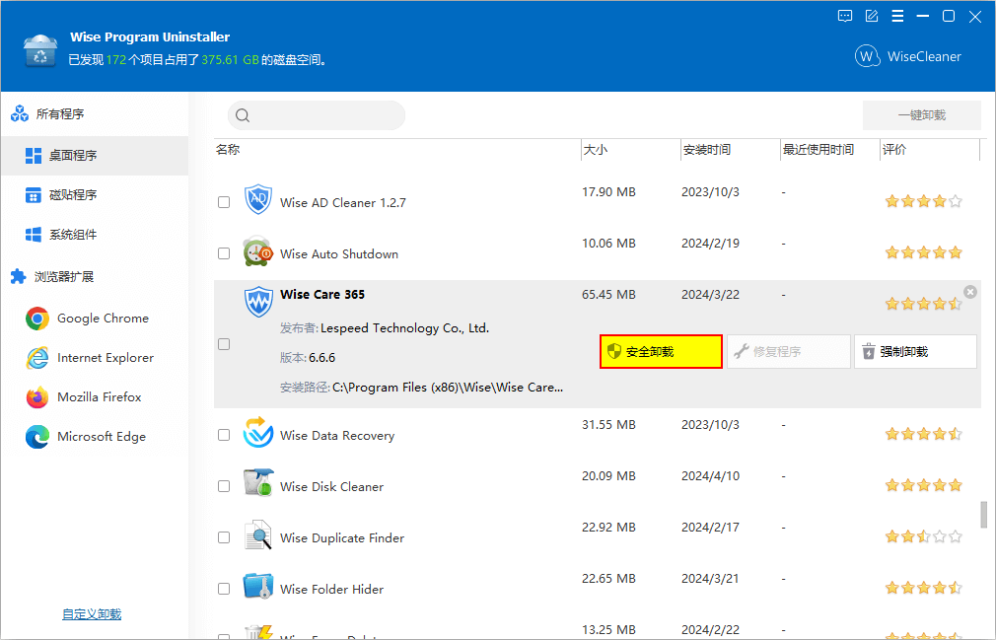Click star rating for Wise Care 365
The width and height of the screenshot is (996, 640).
pos(924,304)
